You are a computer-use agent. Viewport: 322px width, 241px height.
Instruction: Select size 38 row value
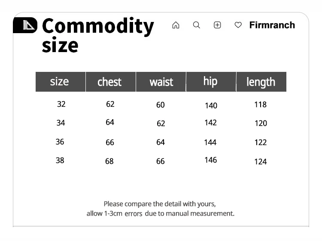(60, 161)
